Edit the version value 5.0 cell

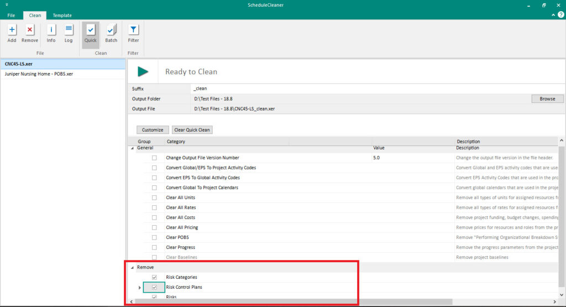tap(412, 158)
